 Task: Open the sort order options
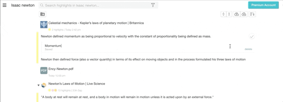pyautogui.click(x=252, y=14)
